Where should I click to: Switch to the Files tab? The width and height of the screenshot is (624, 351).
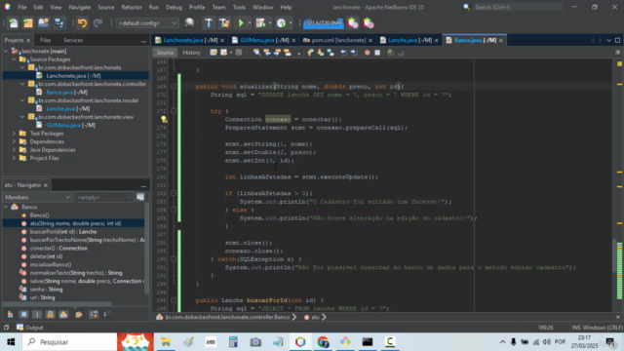(x=46, y=40)
